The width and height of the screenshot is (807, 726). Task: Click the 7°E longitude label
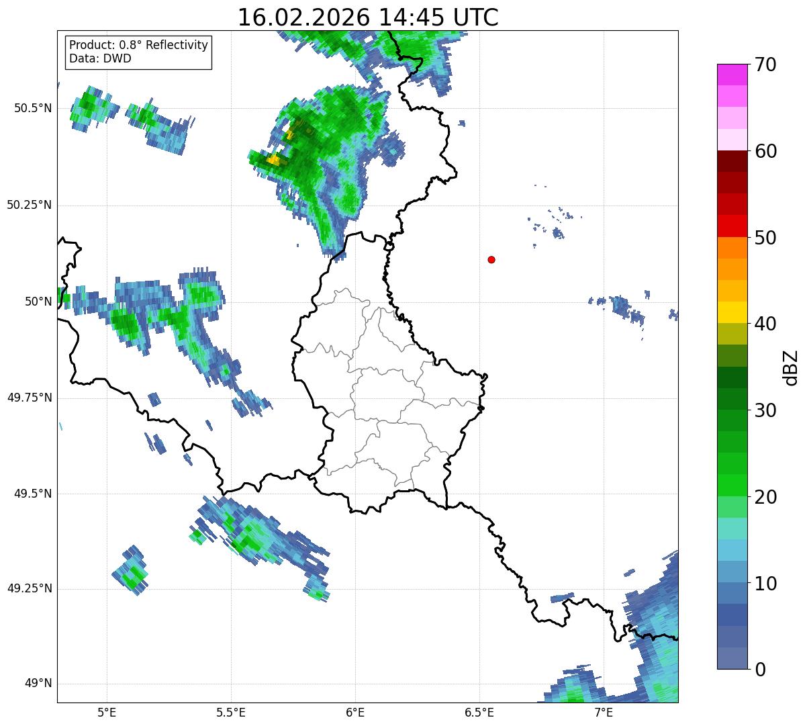point(604,712)
